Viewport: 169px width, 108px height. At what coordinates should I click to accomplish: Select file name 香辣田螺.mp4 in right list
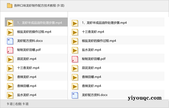coord(91,77)
